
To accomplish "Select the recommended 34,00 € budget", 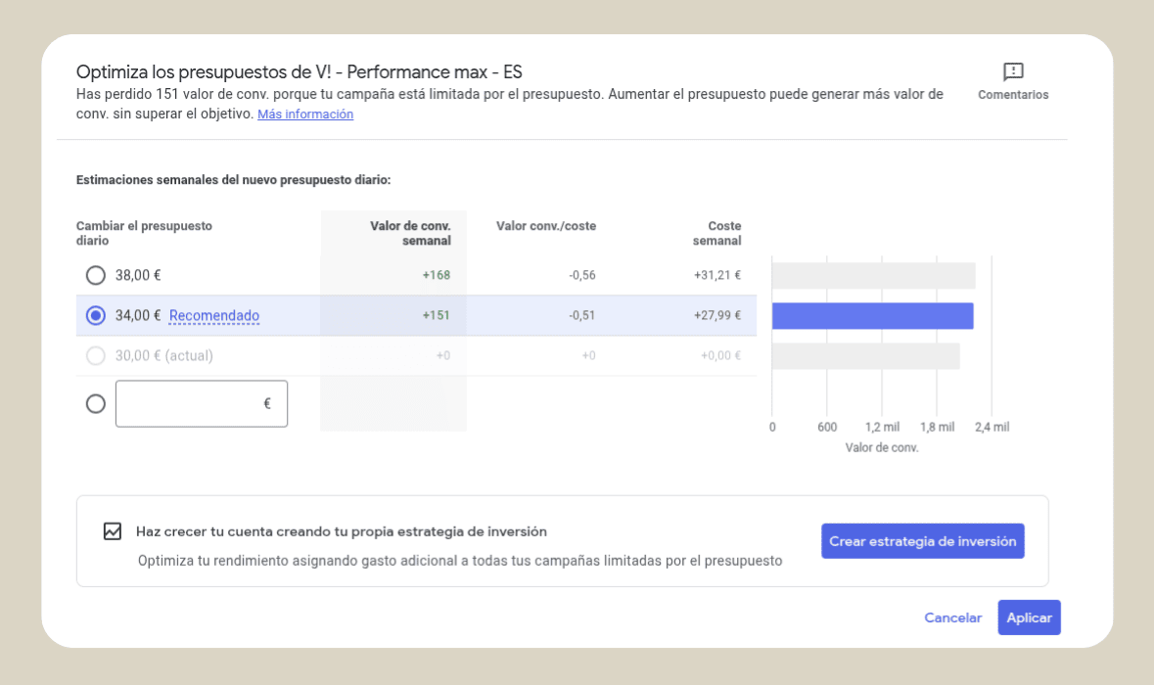I will pyautogui.click(x=95, y=315).
